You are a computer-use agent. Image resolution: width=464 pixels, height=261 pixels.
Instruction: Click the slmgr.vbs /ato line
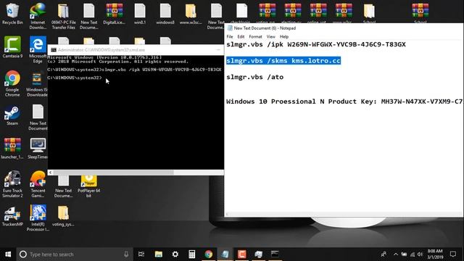[x=254, y=77]
